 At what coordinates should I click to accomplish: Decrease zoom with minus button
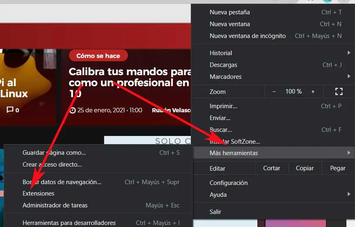(274, 92)
